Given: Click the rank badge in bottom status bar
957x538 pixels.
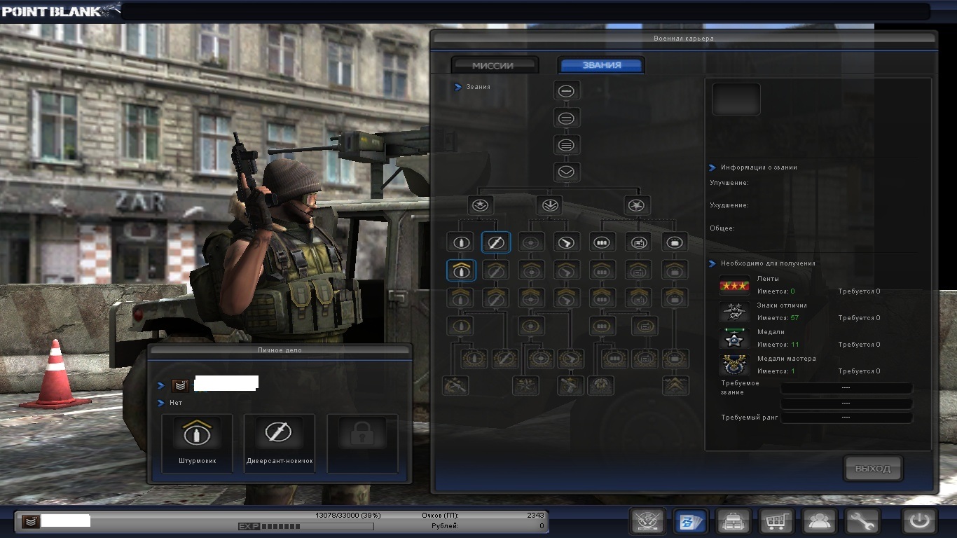Looking at the screenshot, I should coord(30,521).
